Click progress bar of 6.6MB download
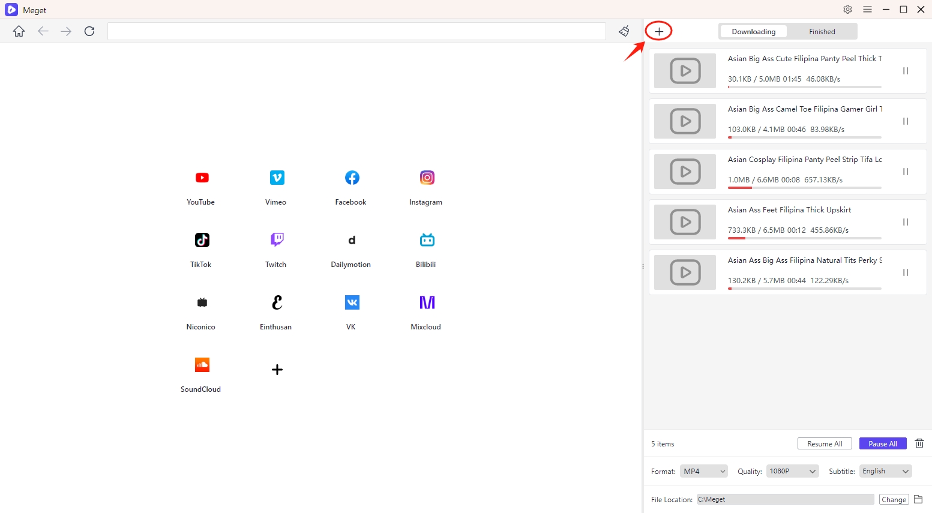The height and width of the screenshot is (513, 932). pos(805,188)
